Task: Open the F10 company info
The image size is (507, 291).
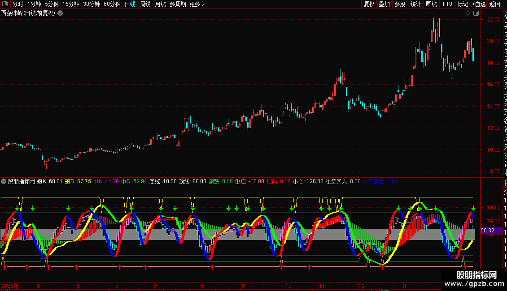Action: point(447,4)
